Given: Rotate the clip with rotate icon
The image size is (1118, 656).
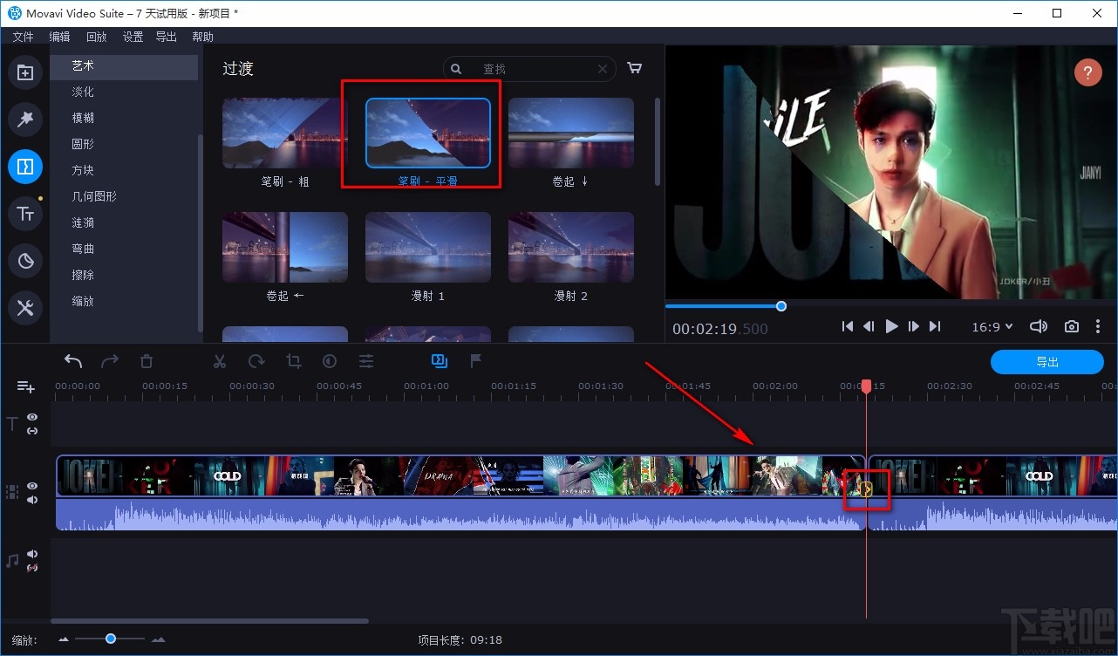Looking at the screenshot, I should 256,361.
